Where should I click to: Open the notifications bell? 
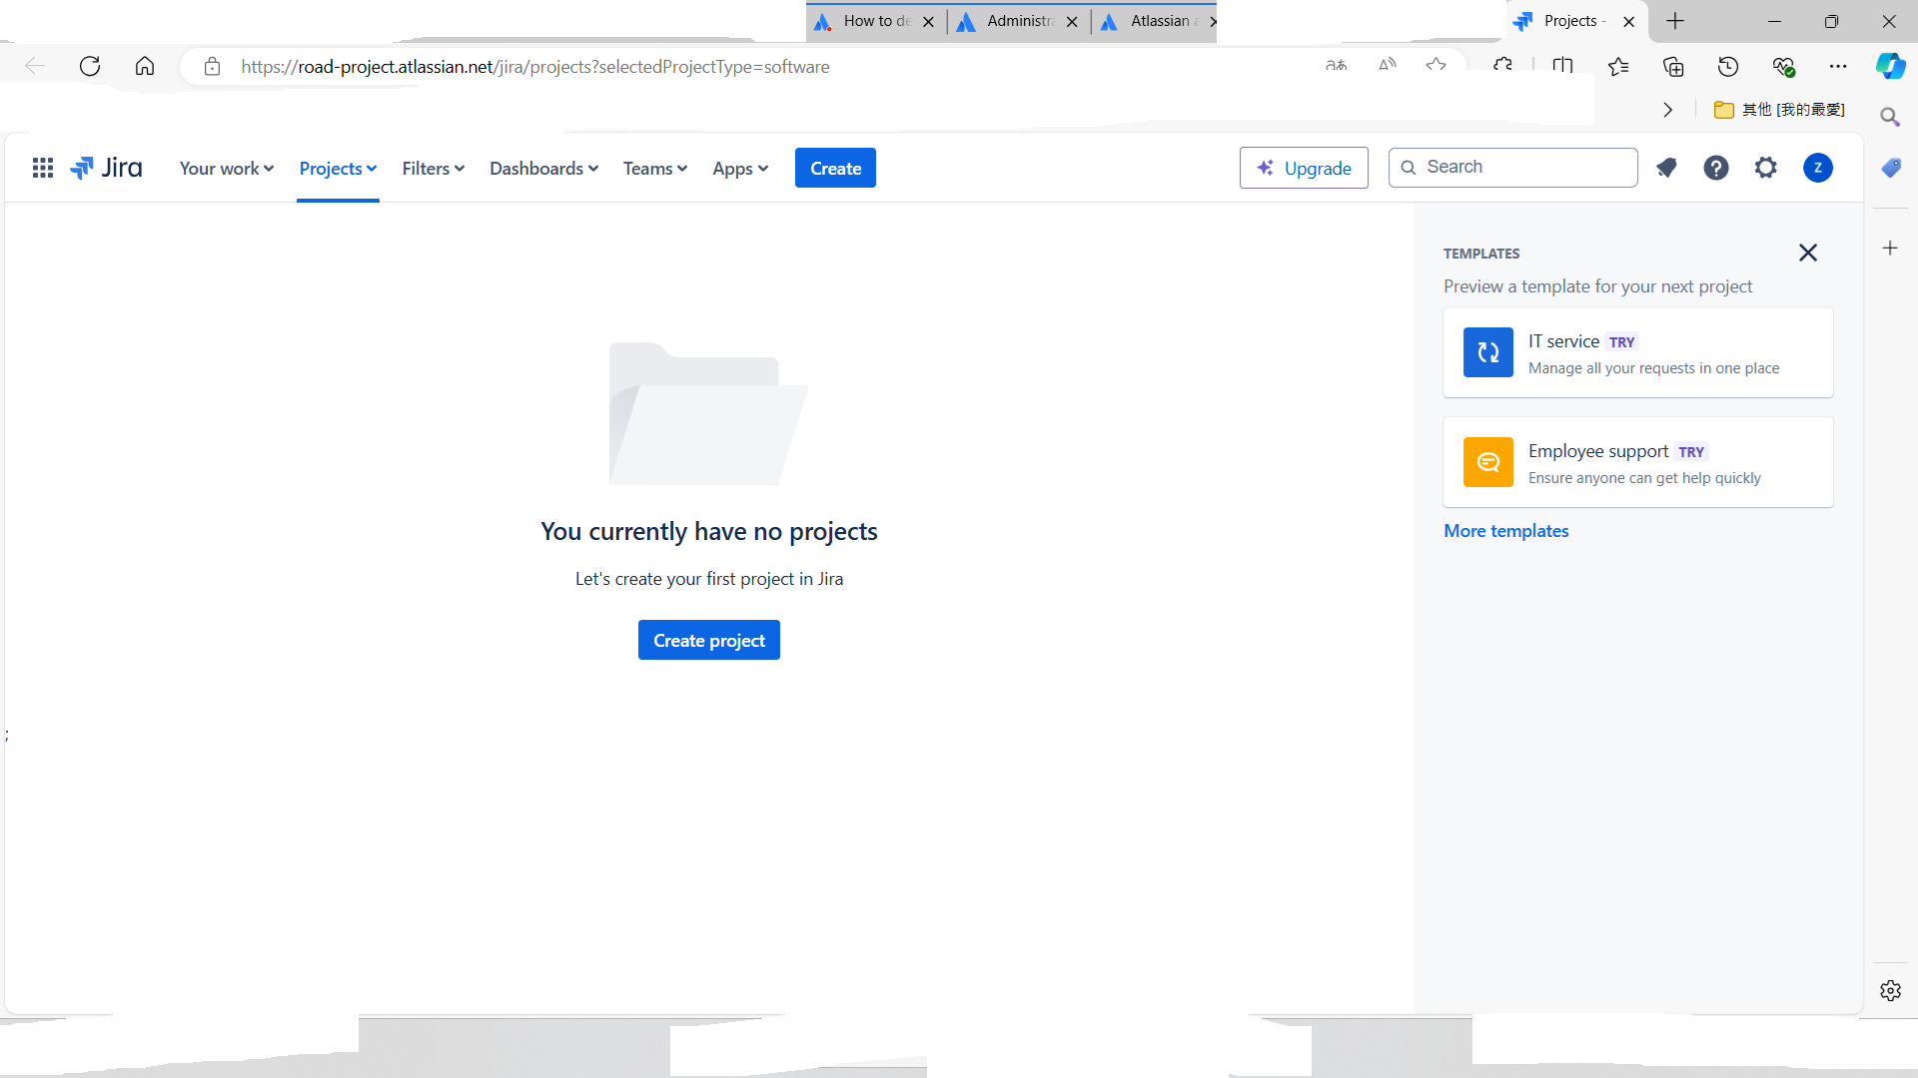(x=1666, y=168)
